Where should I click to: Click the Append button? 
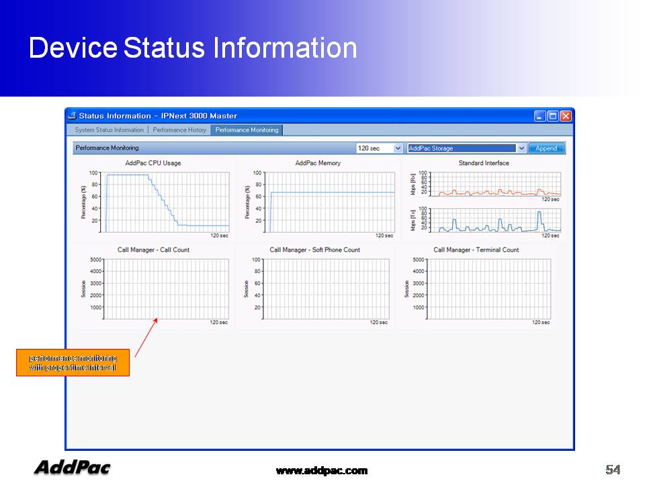point(546,148)
